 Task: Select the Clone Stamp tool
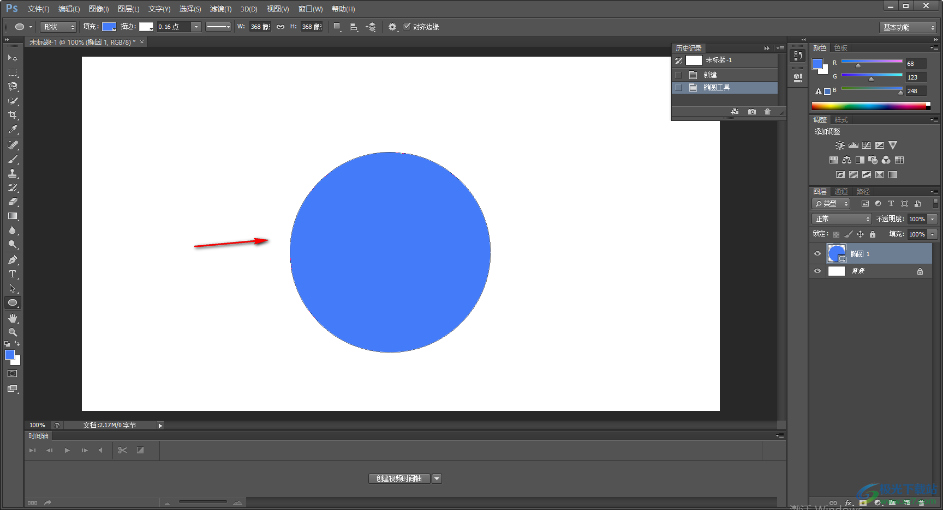[13, 173]
